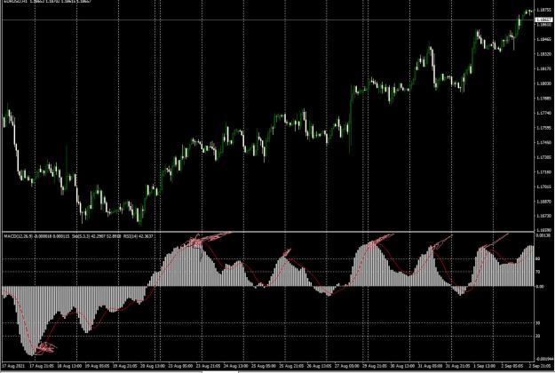Click the 30 Aug 13:00 time label
The image size is (555, 373).
tap(402, 366)
